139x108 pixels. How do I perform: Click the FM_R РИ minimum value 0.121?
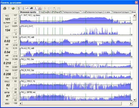pyautogui.click(x=15, y=78)
